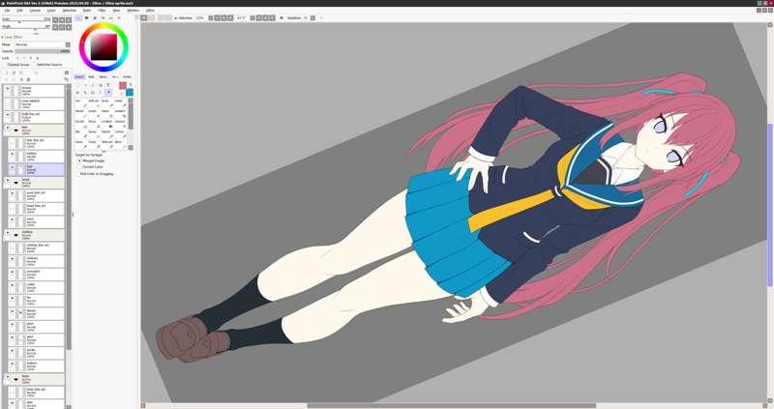Image resolution: width=774 pixels, height=409 pixels.
Task: Enable Pick Color in Dragging
Action: click(95, 174)
